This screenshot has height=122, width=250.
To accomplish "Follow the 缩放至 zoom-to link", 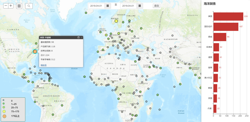I will coord(43,65).
